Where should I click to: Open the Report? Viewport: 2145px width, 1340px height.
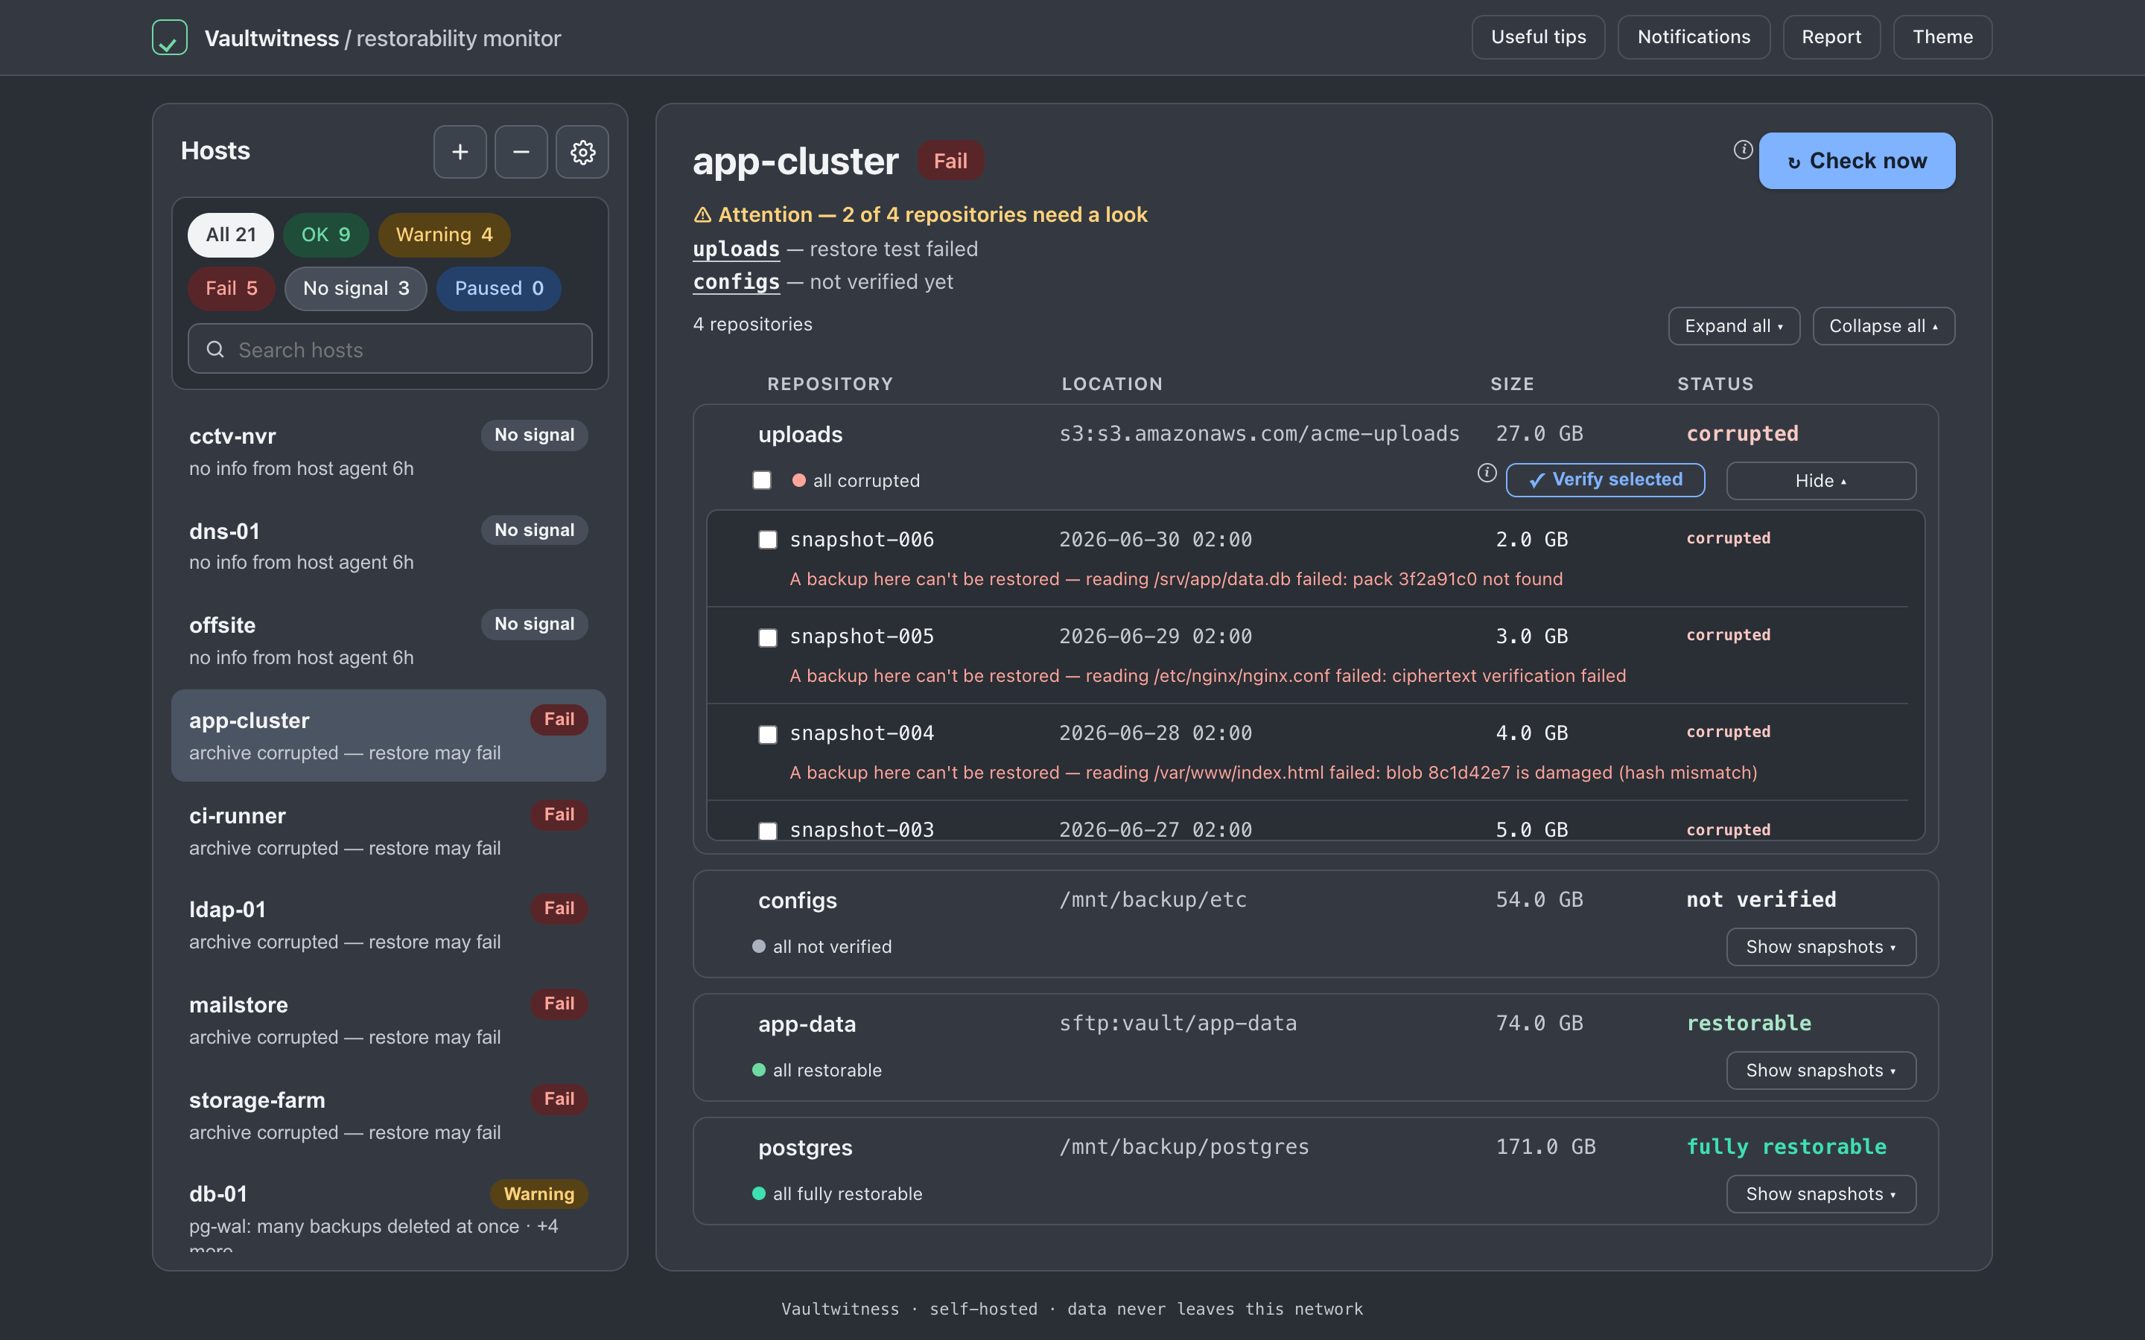tap(1831, 37)
